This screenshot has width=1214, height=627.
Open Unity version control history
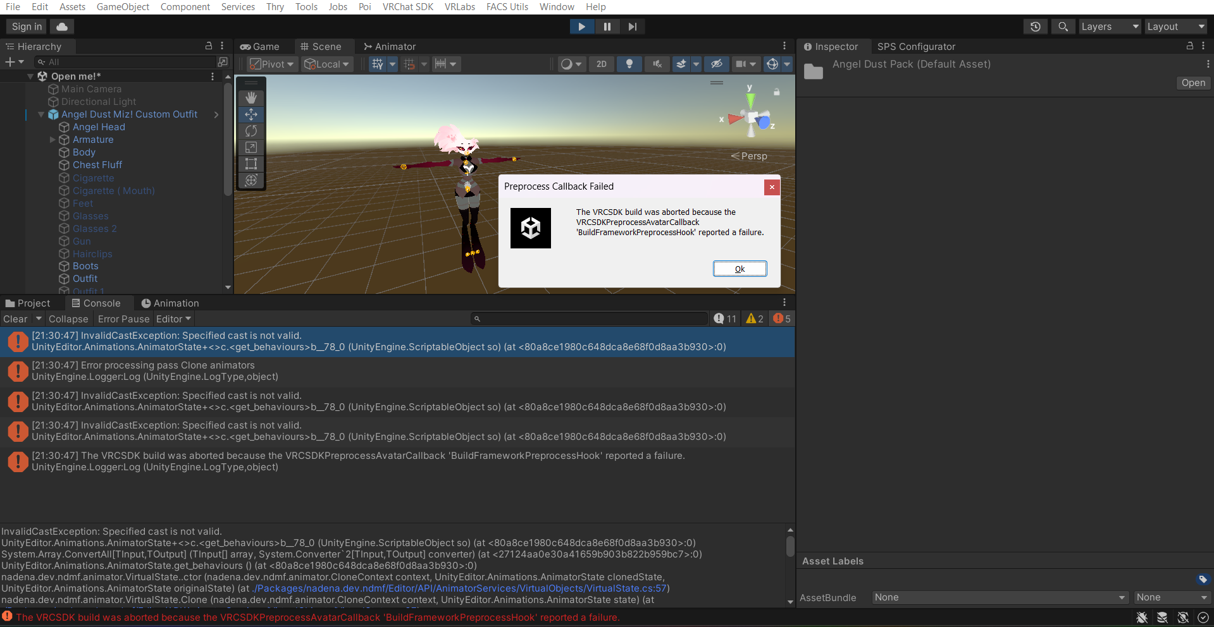pyautogui.click(x=1036, y=27)
